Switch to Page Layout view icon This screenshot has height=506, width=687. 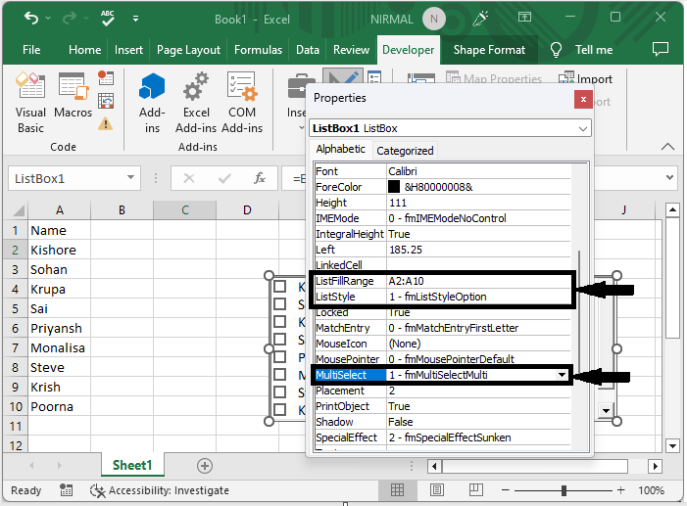pos(437,489)
